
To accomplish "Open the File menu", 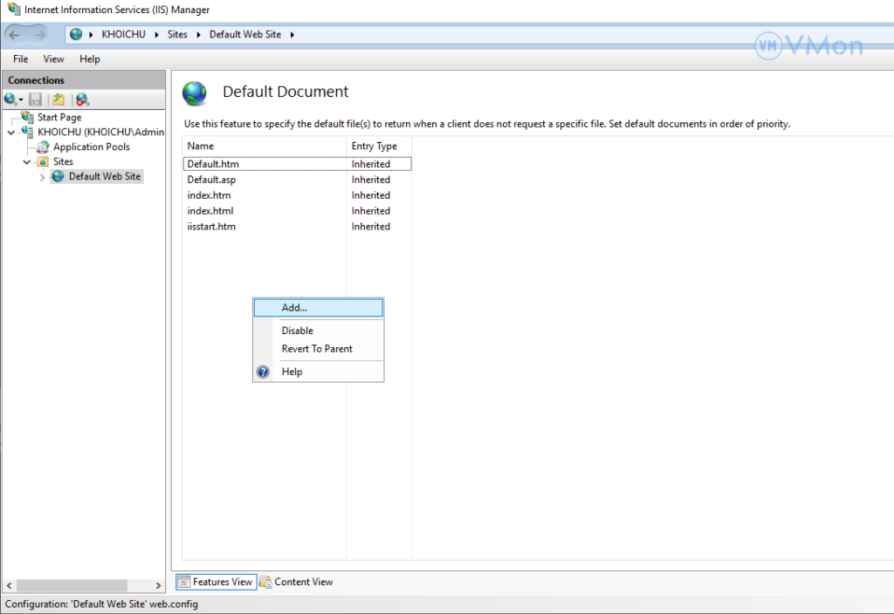I will (x=21, y=58).
